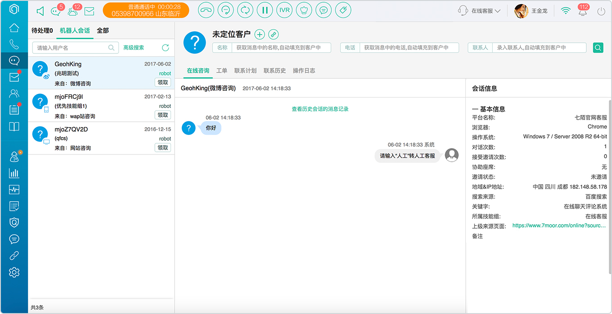Screen dimensions: 612x314
Task: Open the agent monitoring sidebar icon
Action: click(x=14, y=157)
